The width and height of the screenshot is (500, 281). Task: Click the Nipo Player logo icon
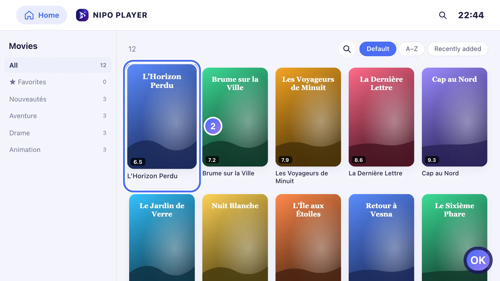pos(82,15)
